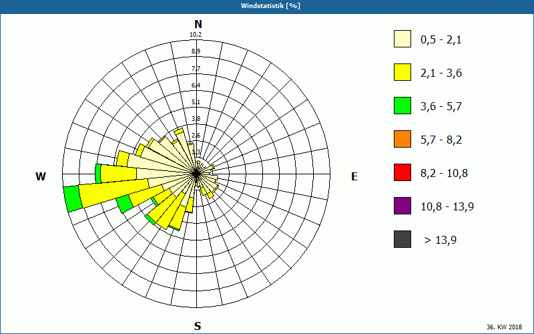Click the '8,9' radial scale value
The height and width of the screenshot is (334, 534).
pyautogui.click(x=196, y=51)
